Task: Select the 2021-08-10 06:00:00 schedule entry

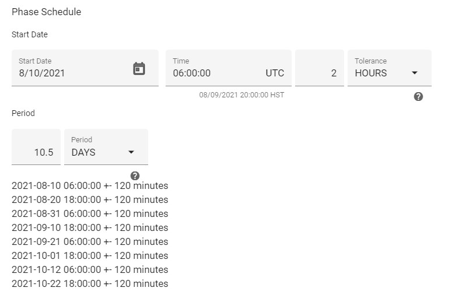Action: coord(90,186)
